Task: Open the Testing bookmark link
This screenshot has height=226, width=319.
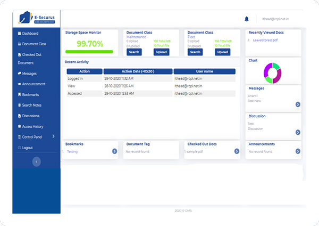Action: (72, 151)
